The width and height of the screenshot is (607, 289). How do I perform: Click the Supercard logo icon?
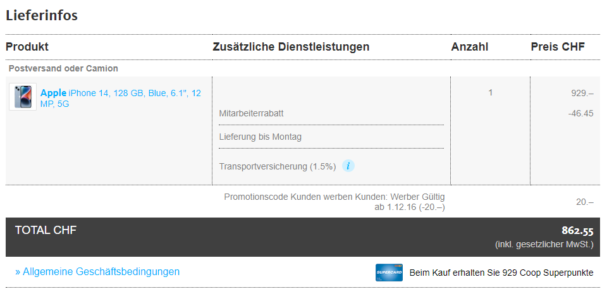389,273
